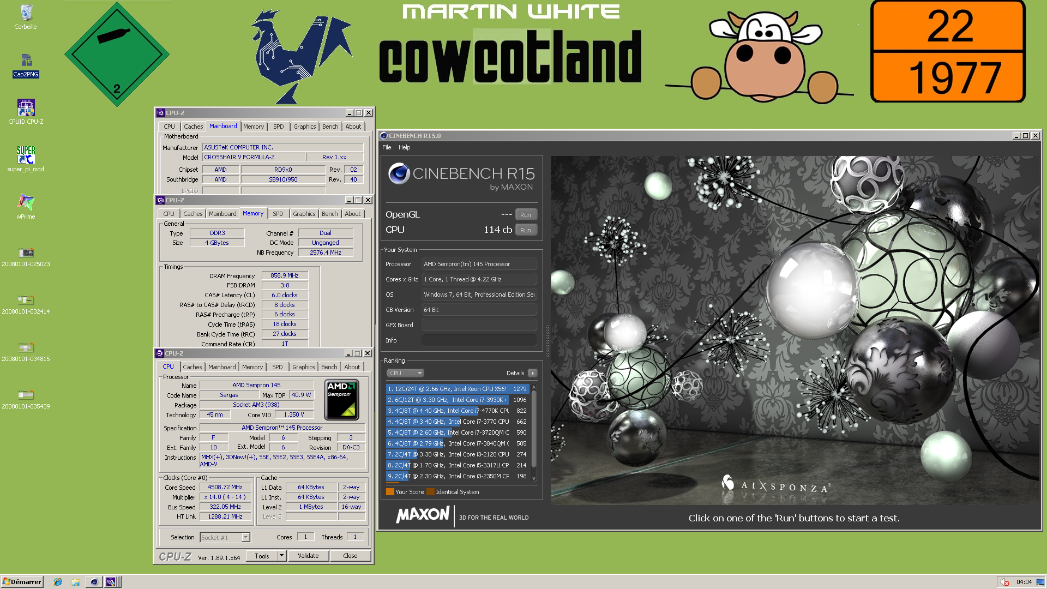
Task: Expand the Tools dropdown arrow in CPU-Z
Action: [282, 556]
